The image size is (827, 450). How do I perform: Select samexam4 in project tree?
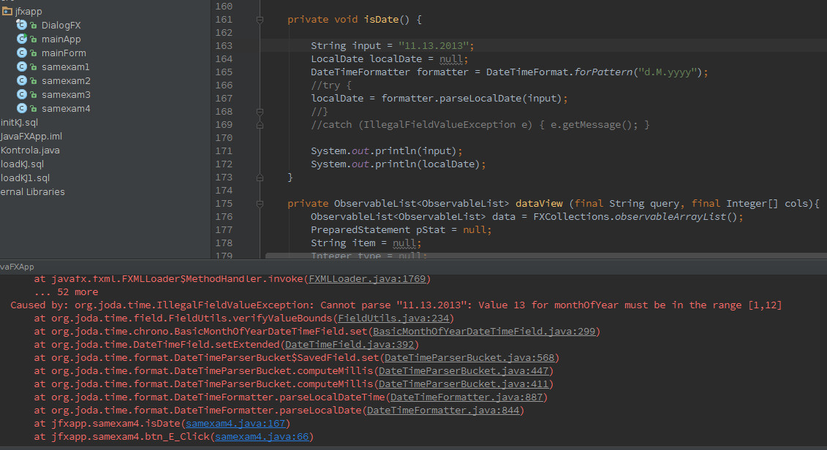(x=65, y=109)
